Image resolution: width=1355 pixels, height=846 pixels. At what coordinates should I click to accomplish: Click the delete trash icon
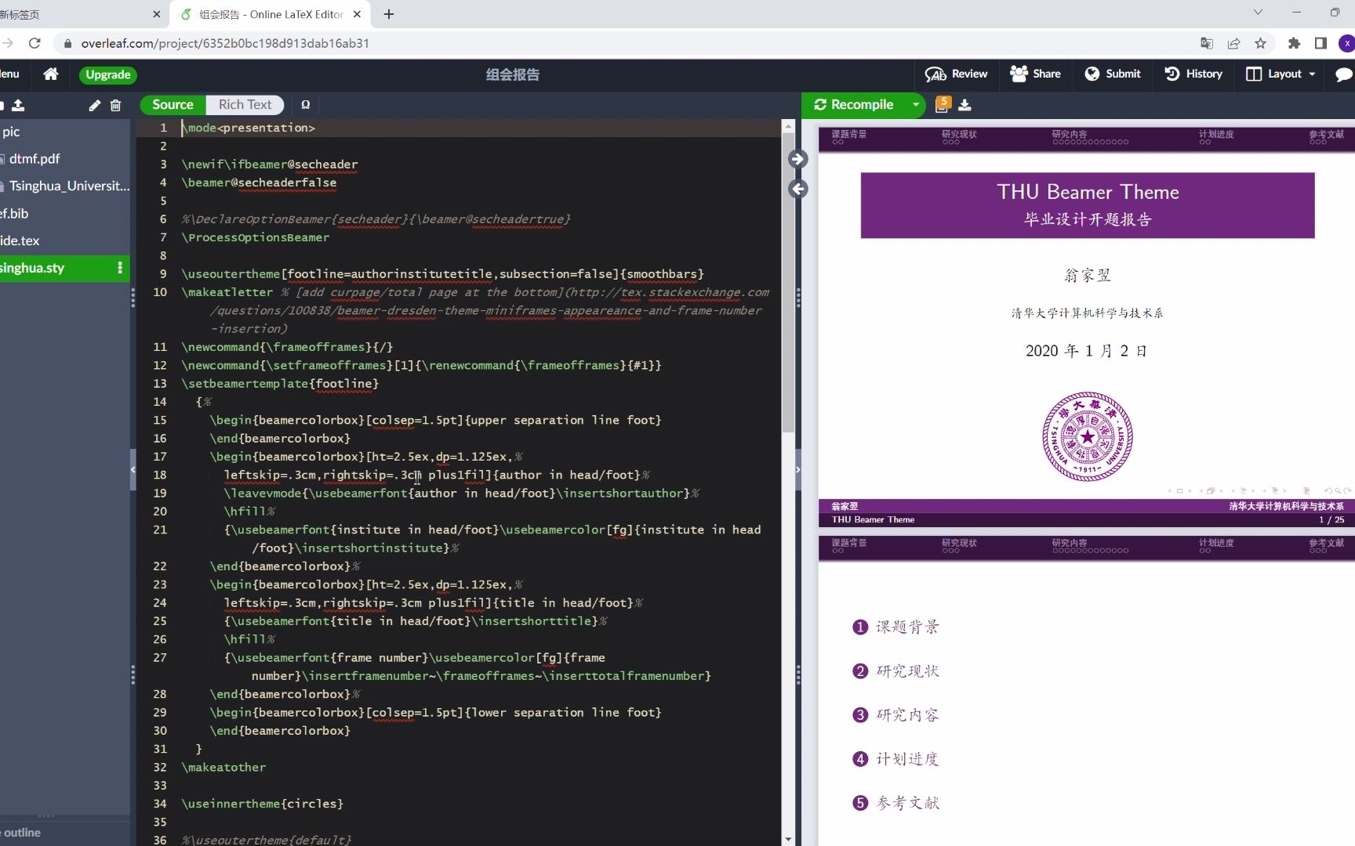(116, 105)
